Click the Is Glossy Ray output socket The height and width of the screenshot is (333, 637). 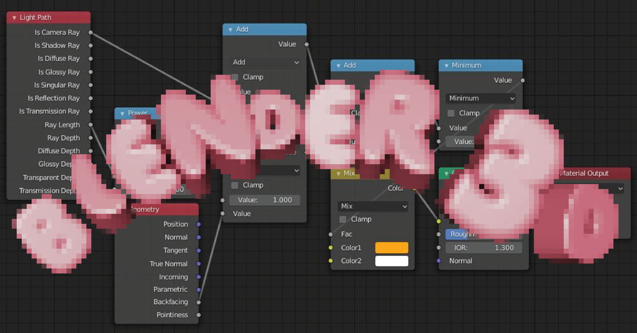[x=91, y=72]
